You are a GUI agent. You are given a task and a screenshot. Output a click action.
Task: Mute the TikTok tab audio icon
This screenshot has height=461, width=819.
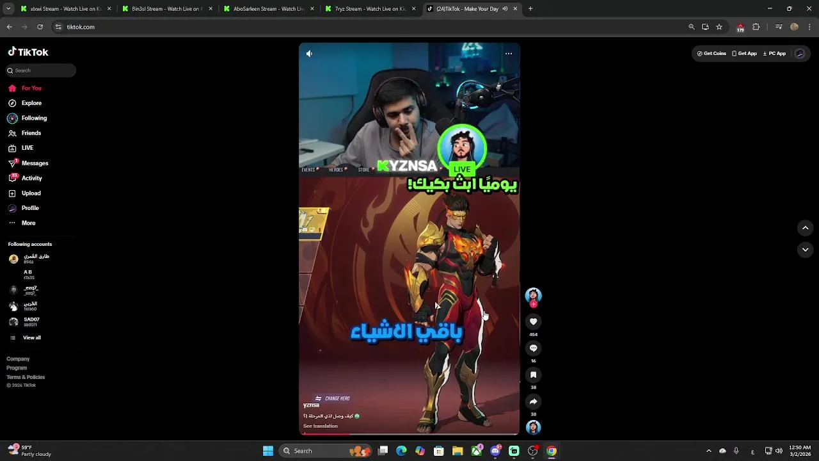[505, 9]
